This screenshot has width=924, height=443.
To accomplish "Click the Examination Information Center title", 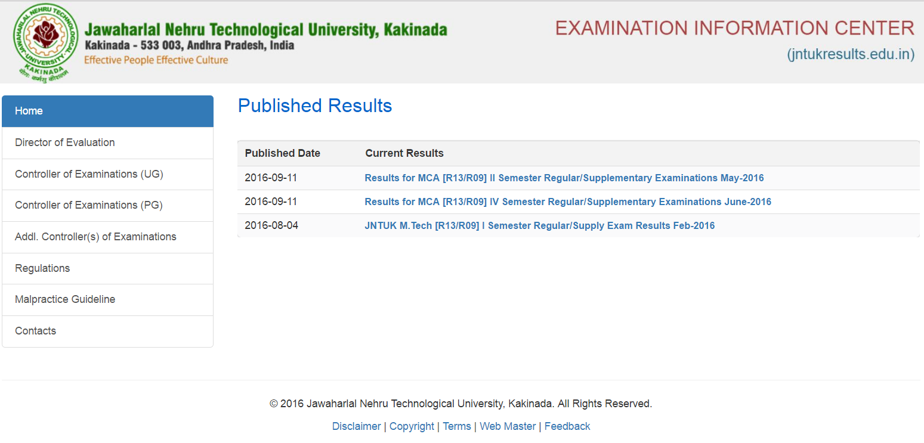I will tap(735, 28).
